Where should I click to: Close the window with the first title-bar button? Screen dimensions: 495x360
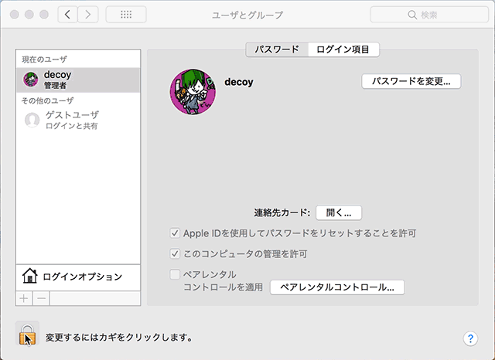coord(15,15)
